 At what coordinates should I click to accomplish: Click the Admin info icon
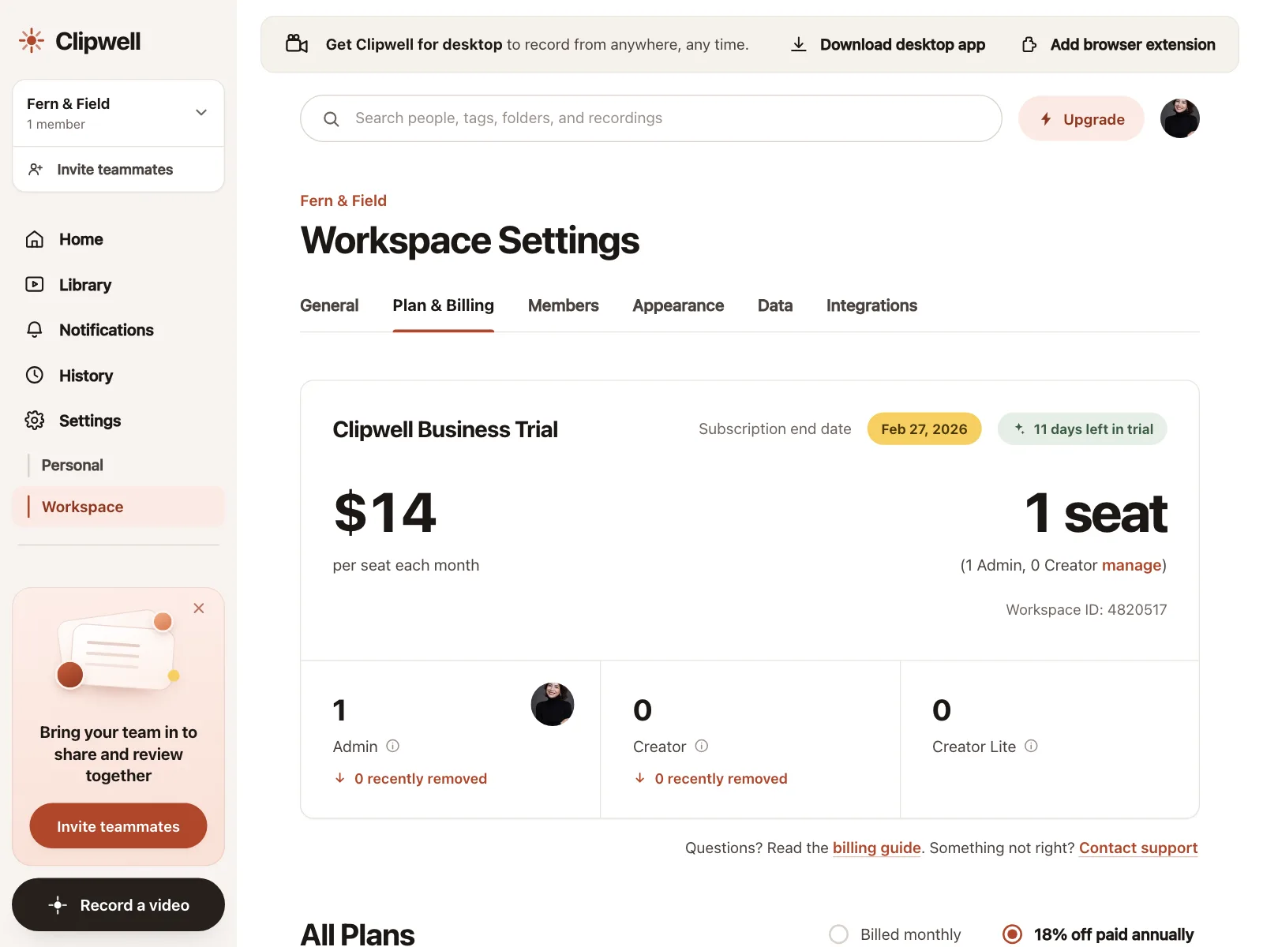click(392, 746)
